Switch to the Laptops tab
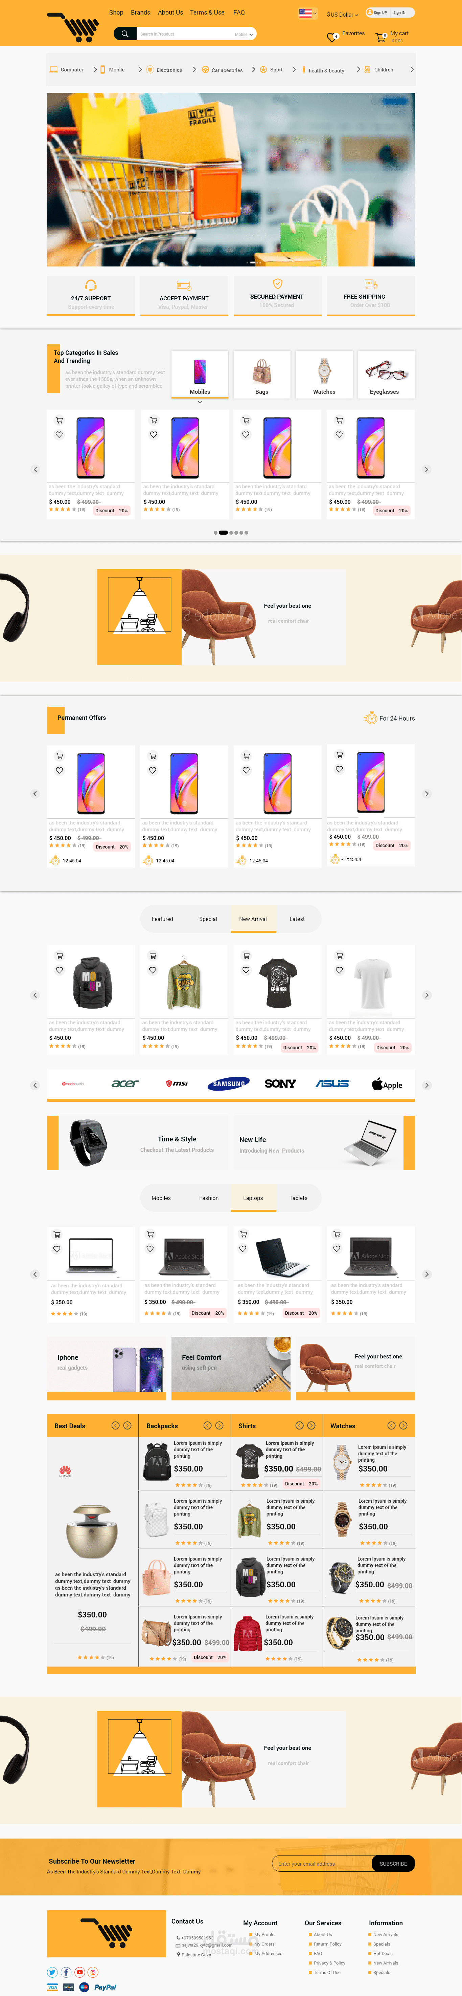The width and height of the screenshot is (462, 1996). tap(253, 1198)
